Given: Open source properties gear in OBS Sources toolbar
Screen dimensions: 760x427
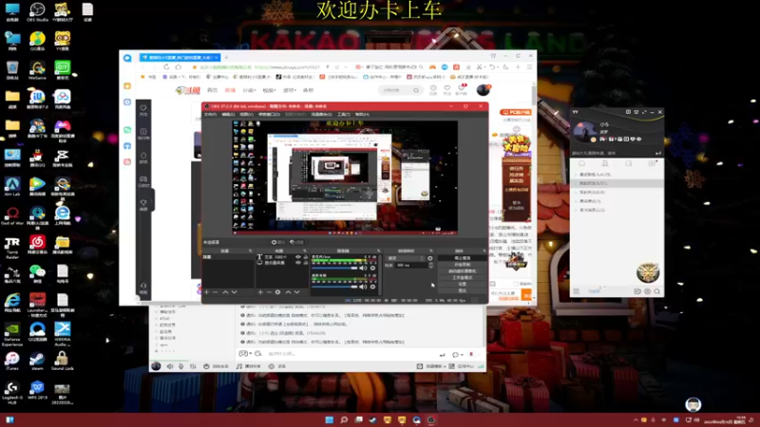Looking at the screenshot, I should coord(277,292).
